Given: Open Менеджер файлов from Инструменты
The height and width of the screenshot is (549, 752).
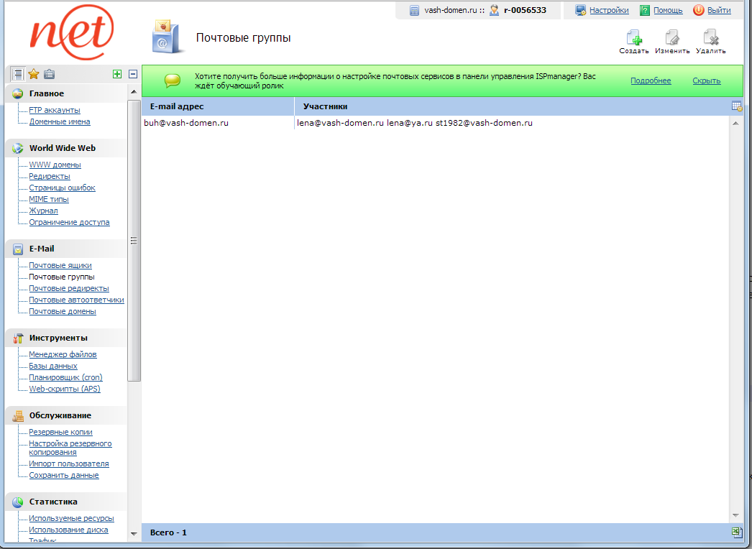Looking at the screenshot, I should pos(63,355).
